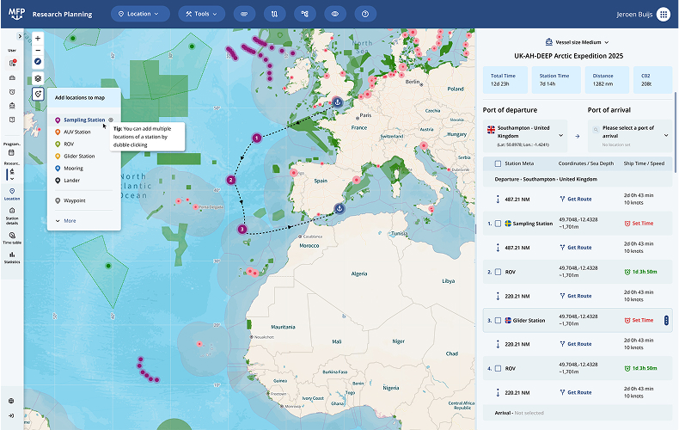Image resolution: width=679 pixels, height=430 pixels.
Task: Open the apps grid icon beside Jeroen Buijs
Action: [x=663, y=15]
